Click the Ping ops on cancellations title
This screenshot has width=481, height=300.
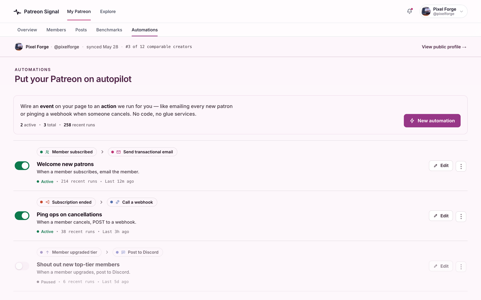pyautogui.click(x=69, y=214)
